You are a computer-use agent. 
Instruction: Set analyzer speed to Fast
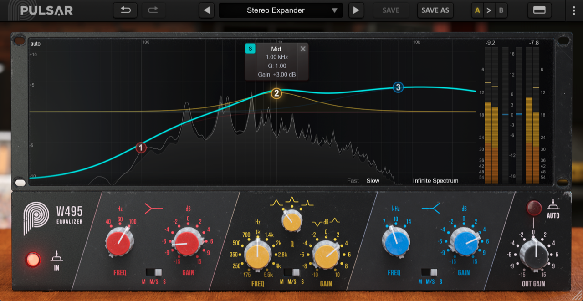pos(353,180)
